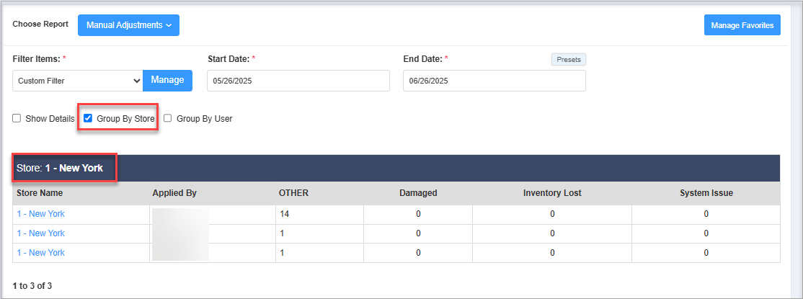This screenshot has height=299, width=803.
Task: Enable the Group By User checkbox
Action: click(168, 118)
